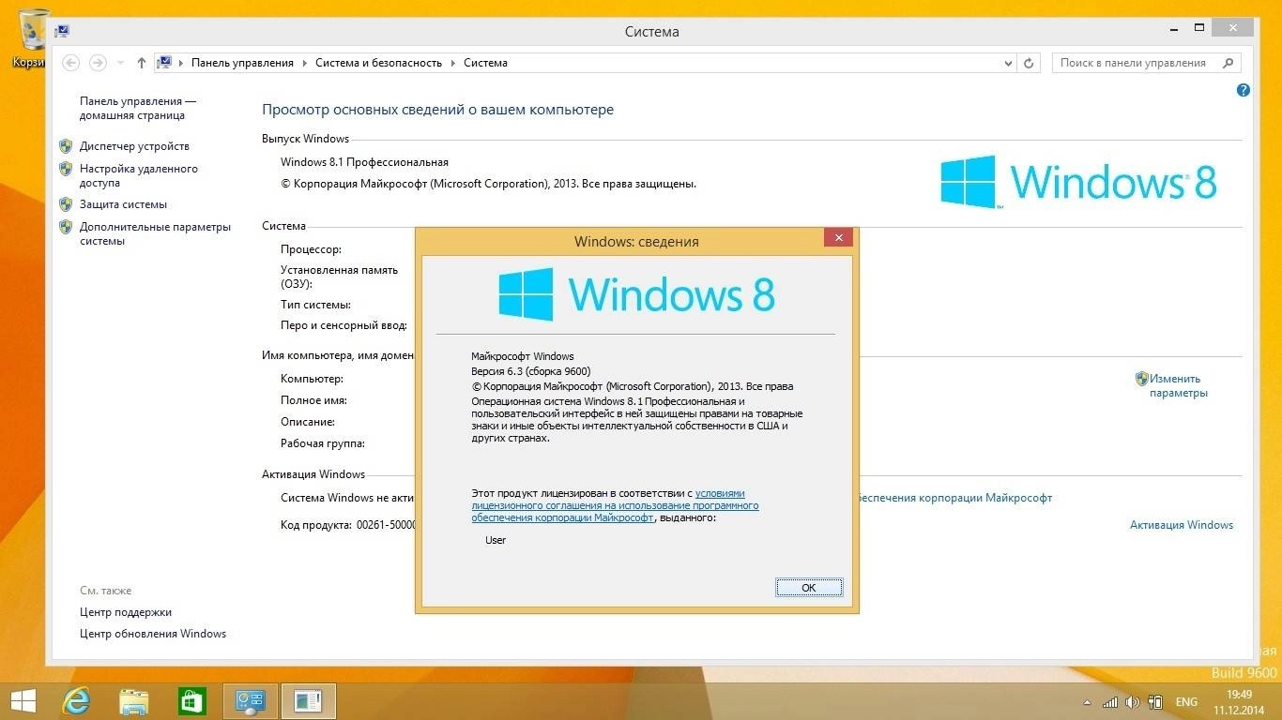The width and height of the screenshot is (1282, 720).
Task: Click the search magnifier icon
Action: (1229, 63)
